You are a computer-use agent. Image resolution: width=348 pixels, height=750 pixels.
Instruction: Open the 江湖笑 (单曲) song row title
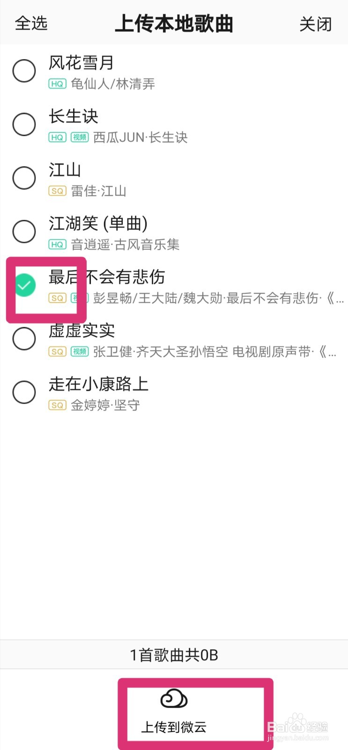(x=98, y=224)
